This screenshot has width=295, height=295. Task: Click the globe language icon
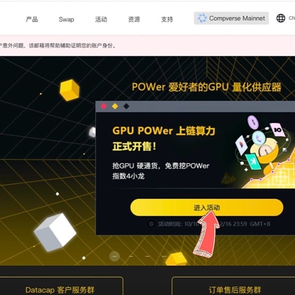coord(281,18)
